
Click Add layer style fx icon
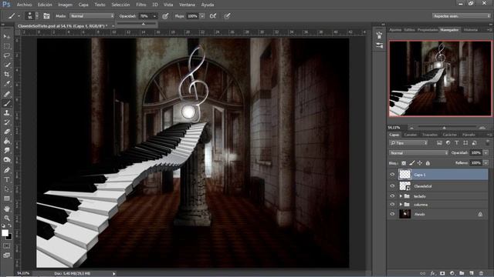tap(433, 273)
